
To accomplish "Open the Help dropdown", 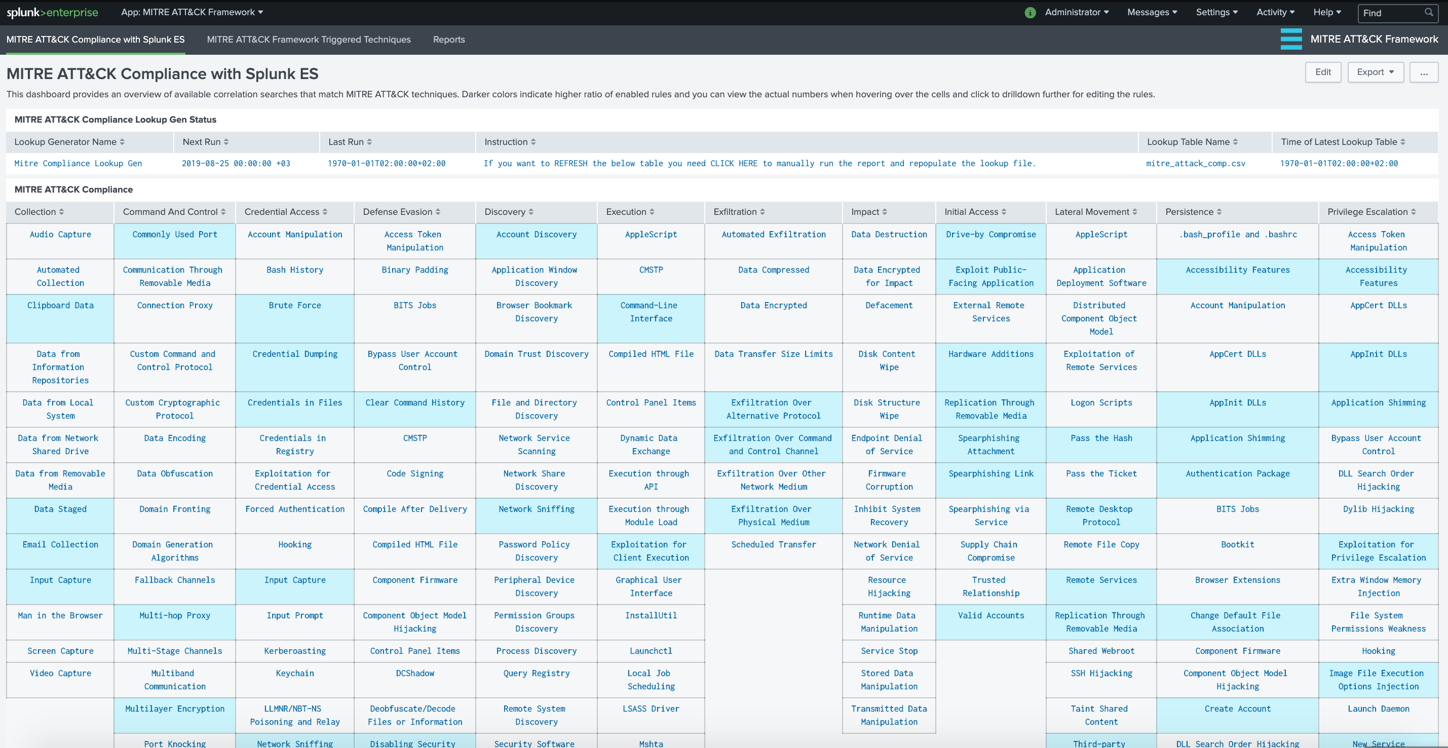I will pyautogui.click(x=1327, y=12).
